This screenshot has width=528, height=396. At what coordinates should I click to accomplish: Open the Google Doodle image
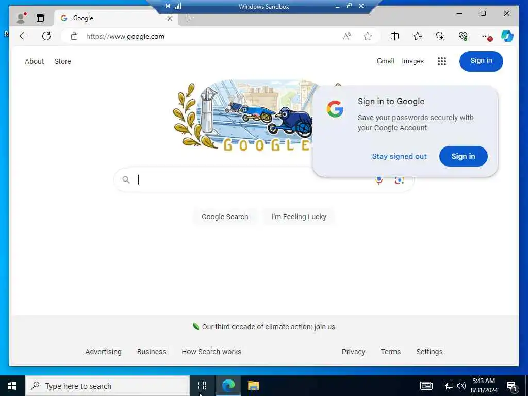pos(242,115)
